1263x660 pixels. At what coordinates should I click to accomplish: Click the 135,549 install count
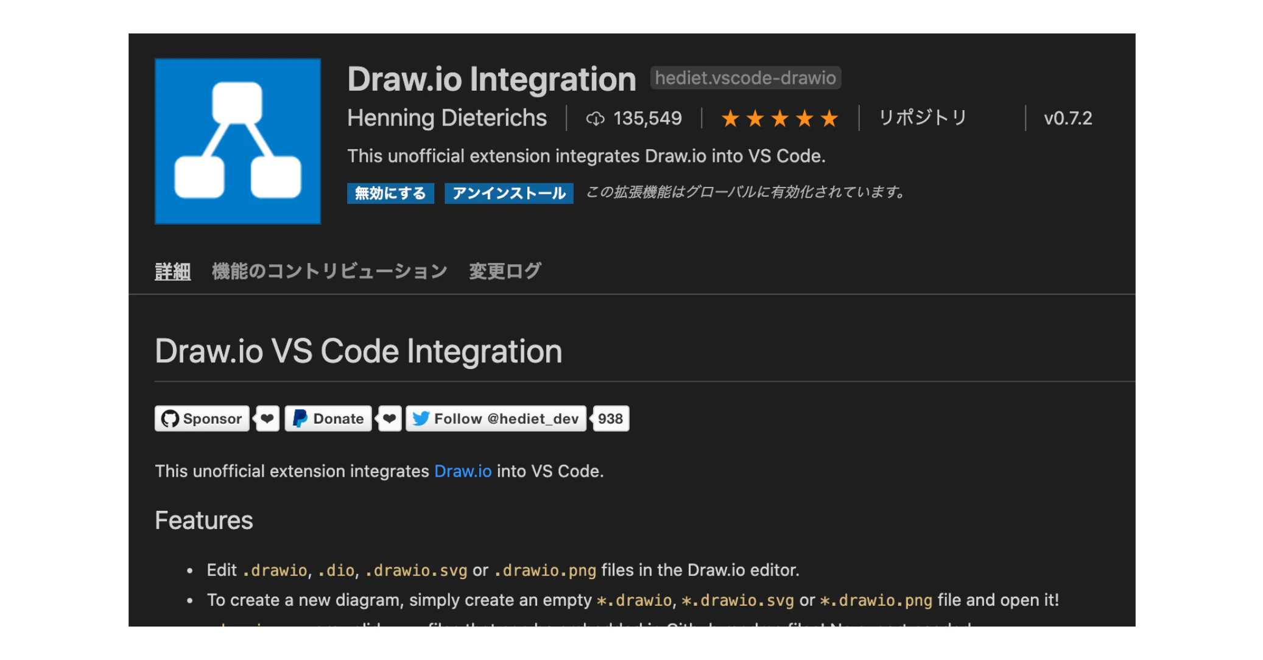point(647,118)
